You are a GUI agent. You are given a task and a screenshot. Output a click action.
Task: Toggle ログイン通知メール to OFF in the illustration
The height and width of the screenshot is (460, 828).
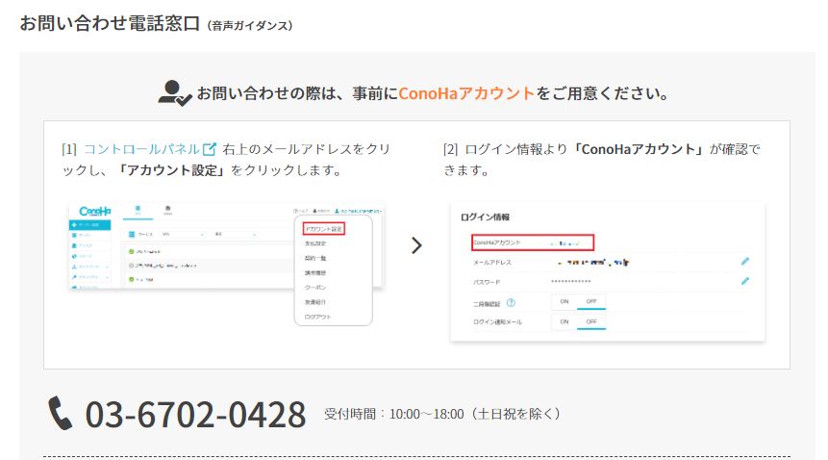591,321
